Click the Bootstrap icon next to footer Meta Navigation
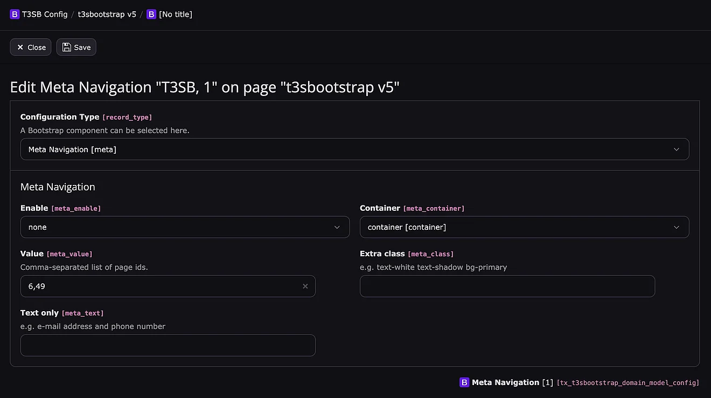The width and height of the screenshot is (711, 398). pos(464,382)
